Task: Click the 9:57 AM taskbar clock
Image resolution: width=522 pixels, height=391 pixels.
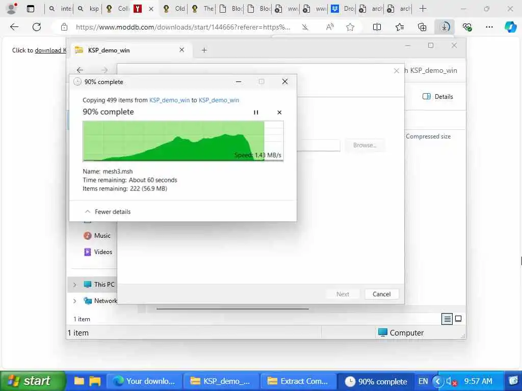Action: click(478, 381)
